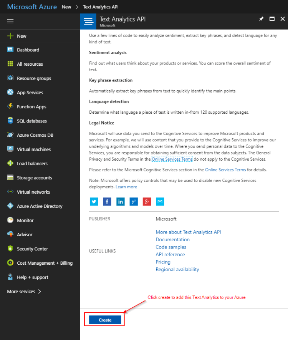Viewport: 288px width, 340px height.
Task: Pin the Text Analytics API blade
Action: [x=262, y=19]
